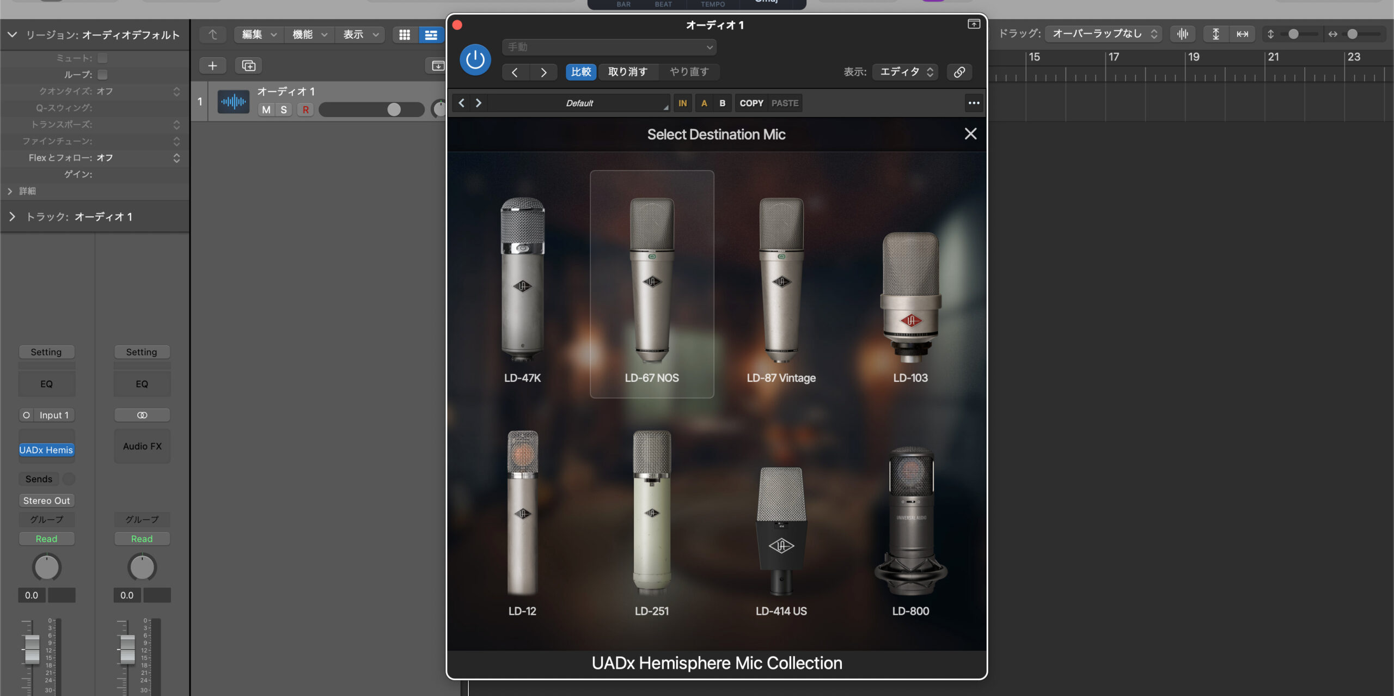1394x696 pixels.
Task: Select next preset in UADx preset bar
Action: click(478, 103)
